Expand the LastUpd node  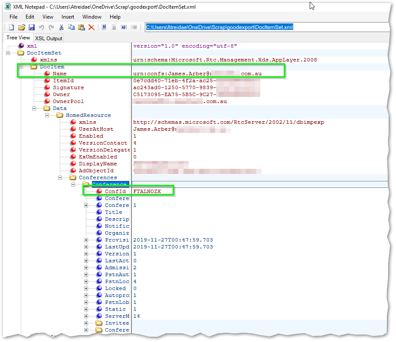86,247
